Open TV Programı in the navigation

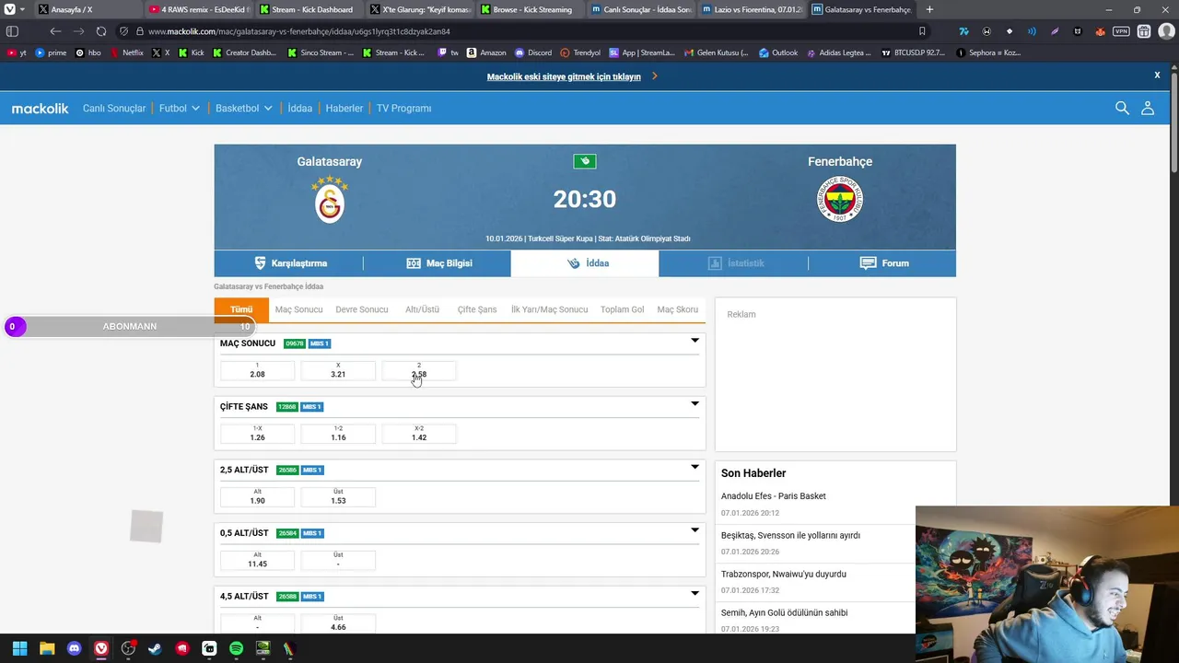click(403, 108)
